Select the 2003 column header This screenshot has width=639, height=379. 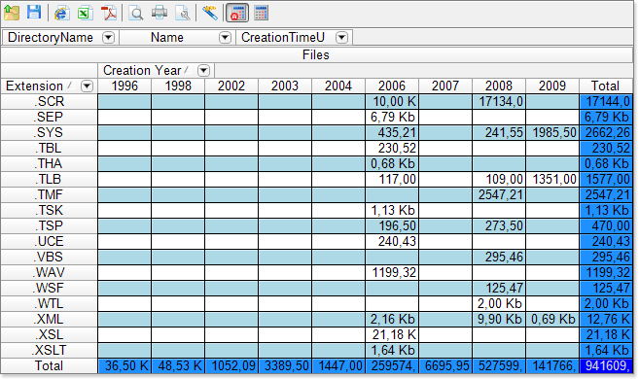coord(285,86)
